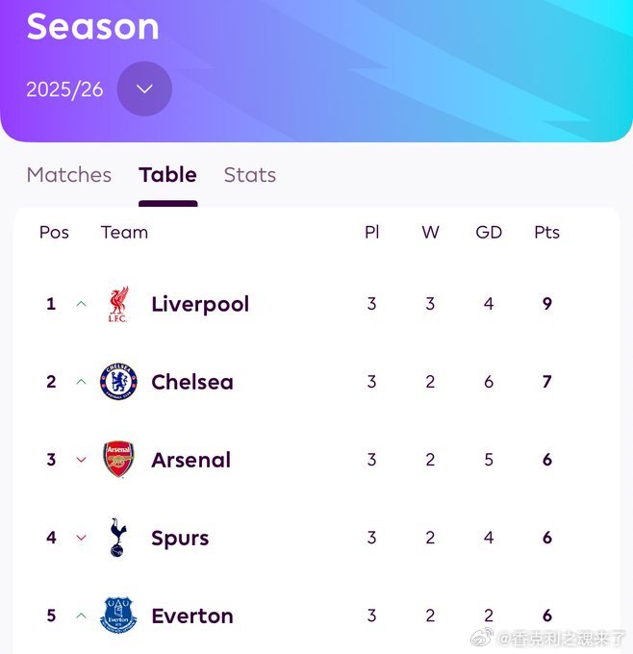Image resolution: width=633 pixels, height=654 pixels.
Task: Click Everton's green up-arrow position indicator
Action: click(x=82, y=616)
